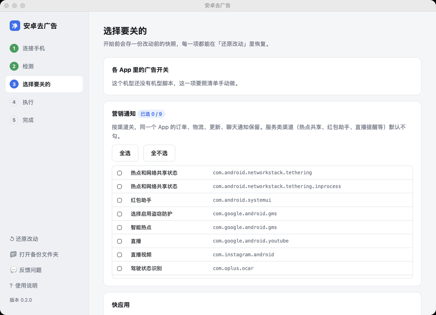The height and width of the screenshot is (315, 436).
Task: Click 智能热点 row's com.google.android.gms text
Action: 245,227
